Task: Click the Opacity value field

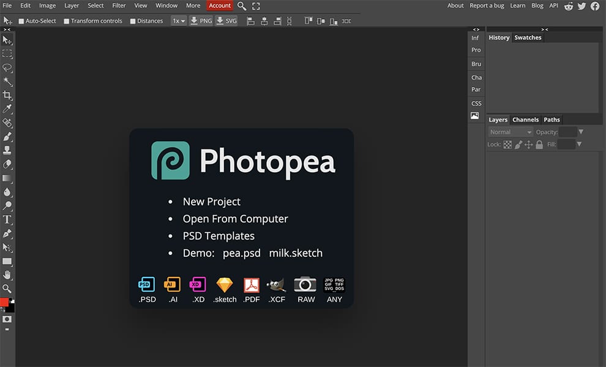Action: pos(567,132)
